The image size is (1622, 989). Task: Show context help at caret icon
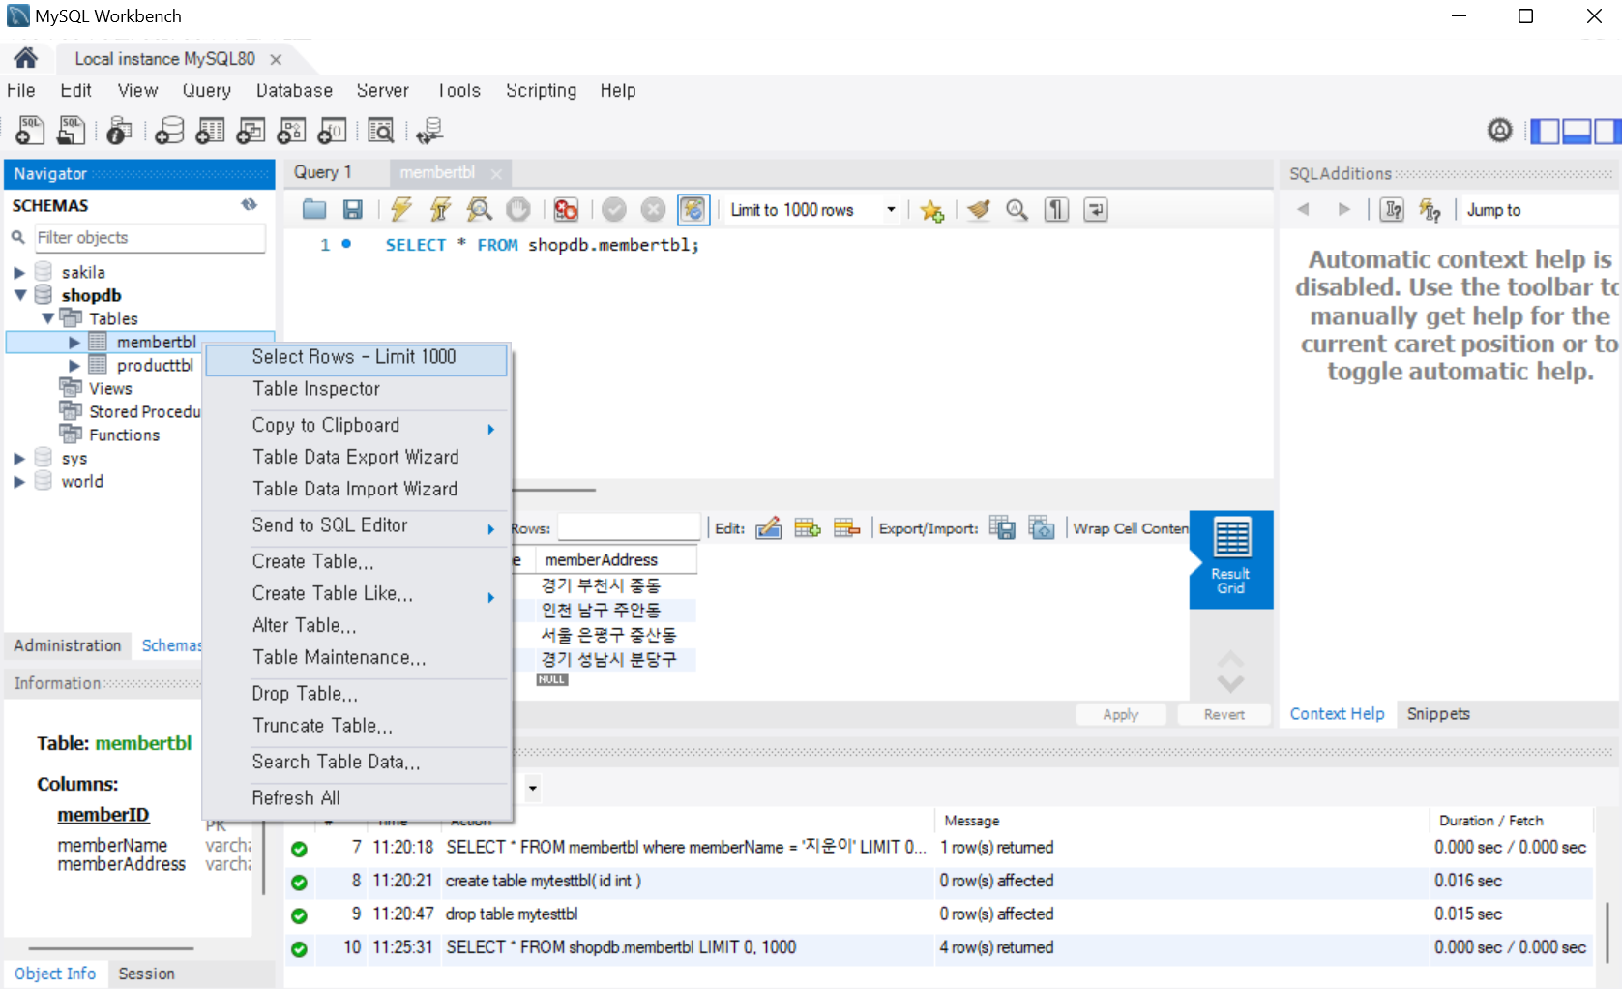(x=1392, y=210)
